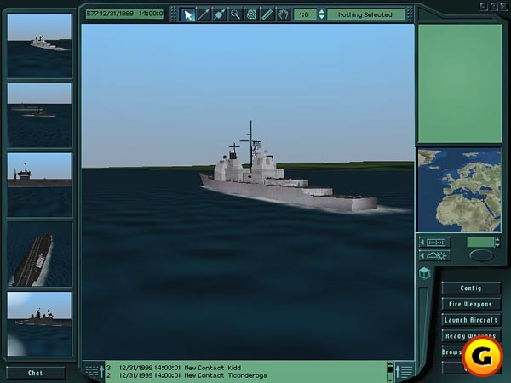Adjust the small green value stepper arrows
Viewport: 511px width, 383px height.
click(497, 242)
